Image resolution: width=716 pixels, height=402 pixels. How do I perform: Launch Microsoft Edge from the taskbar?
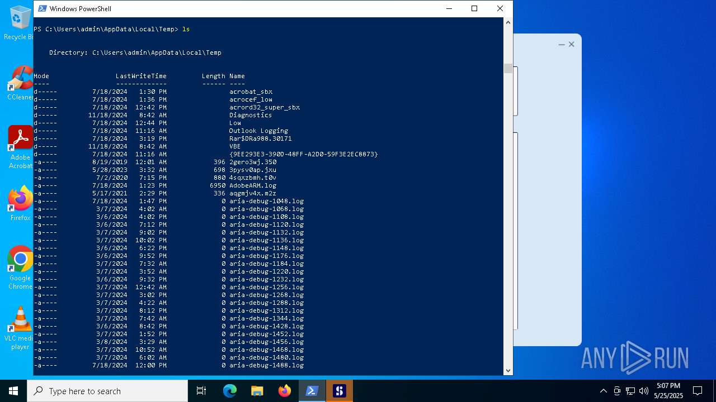[230, 391]
